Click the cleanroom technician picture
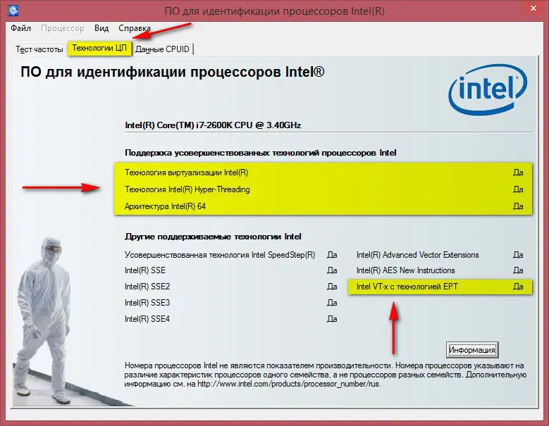Viewport: 549px width, 426px height. pyautogui.click(x=42, y=320)
